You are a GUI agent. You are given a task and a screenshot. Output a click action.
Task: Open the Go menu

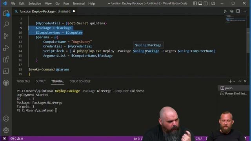tap(58, 4)
